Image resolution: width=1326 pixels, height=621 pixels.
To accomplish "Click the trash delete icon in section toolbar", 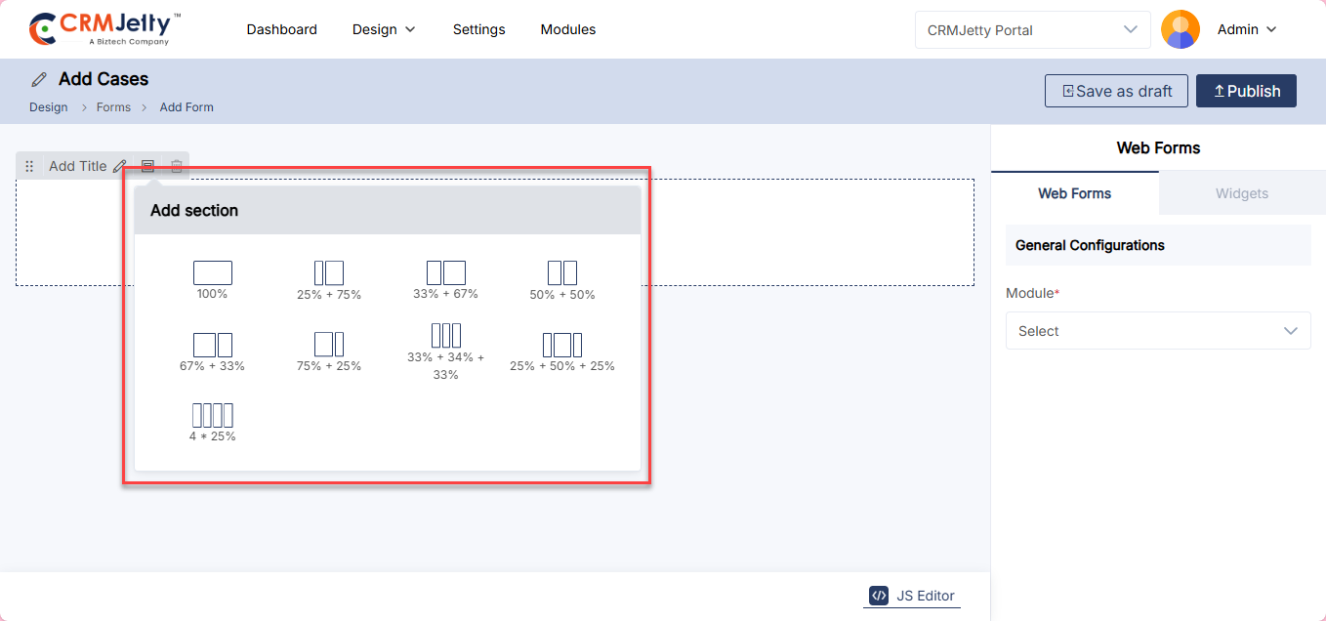I will [177, 166].
